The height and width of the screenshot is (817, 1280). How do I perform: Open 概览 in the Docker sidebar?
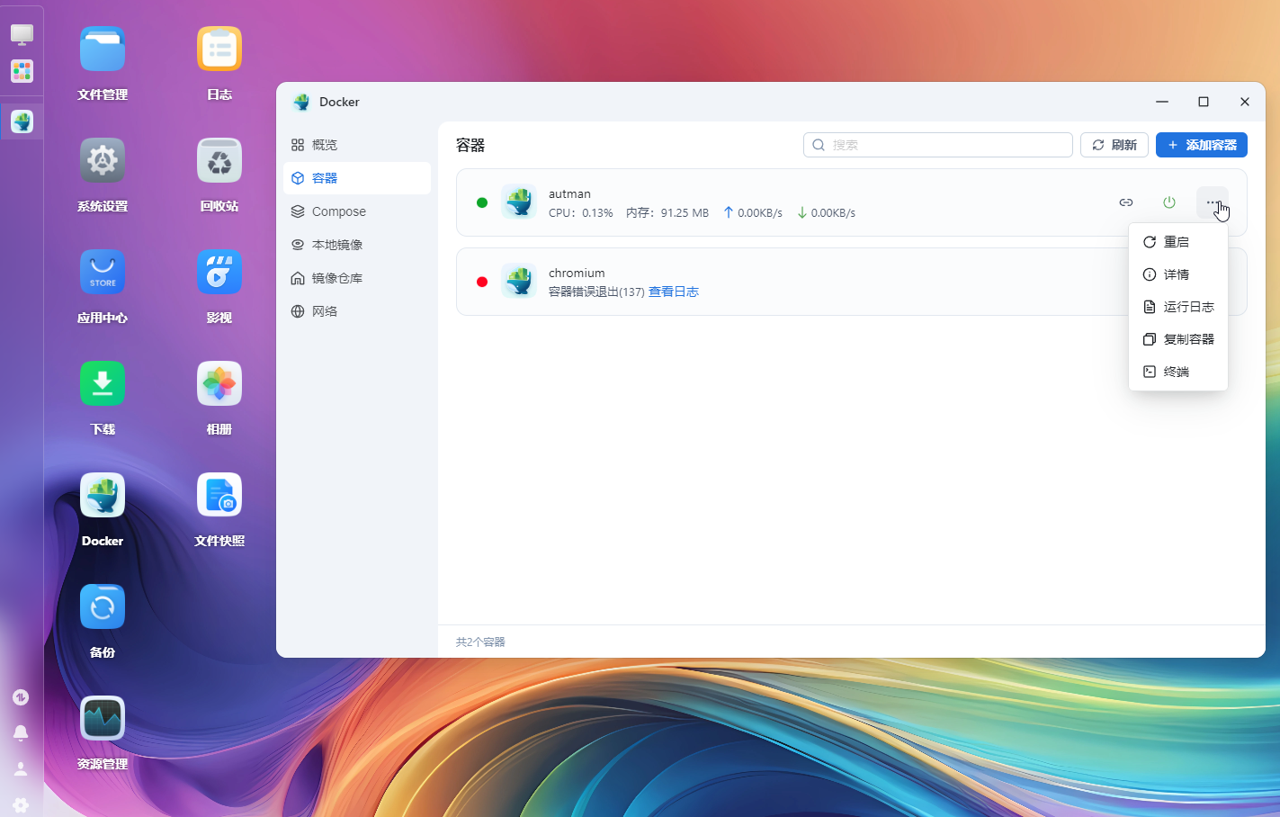point(324,145)
